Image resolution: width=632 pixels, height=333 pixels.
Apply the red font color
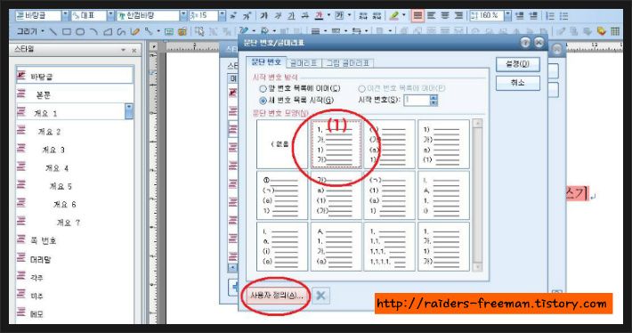pos(320,16)
